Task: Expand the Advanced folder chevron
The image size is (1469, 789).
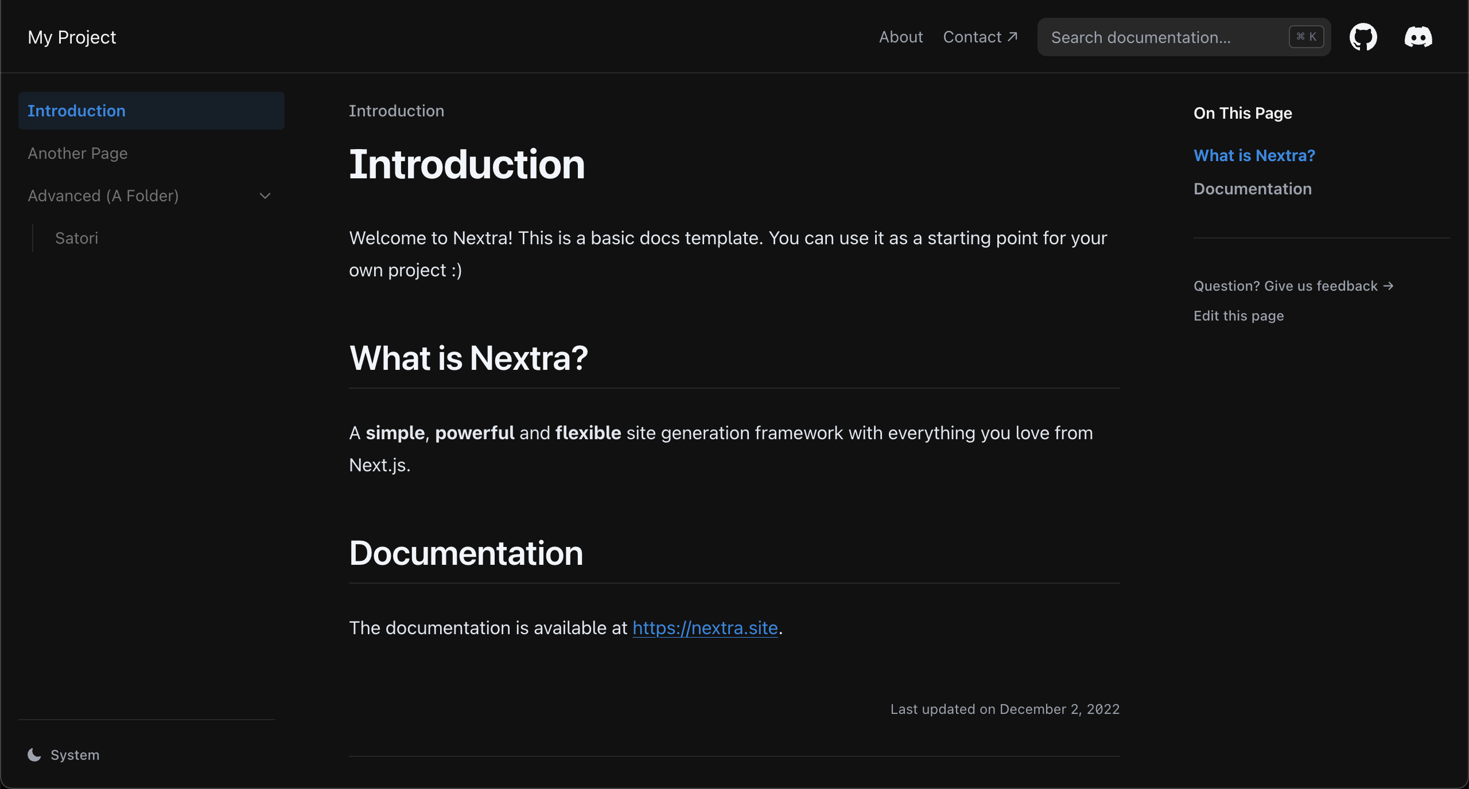Action: tap(265, 196)
